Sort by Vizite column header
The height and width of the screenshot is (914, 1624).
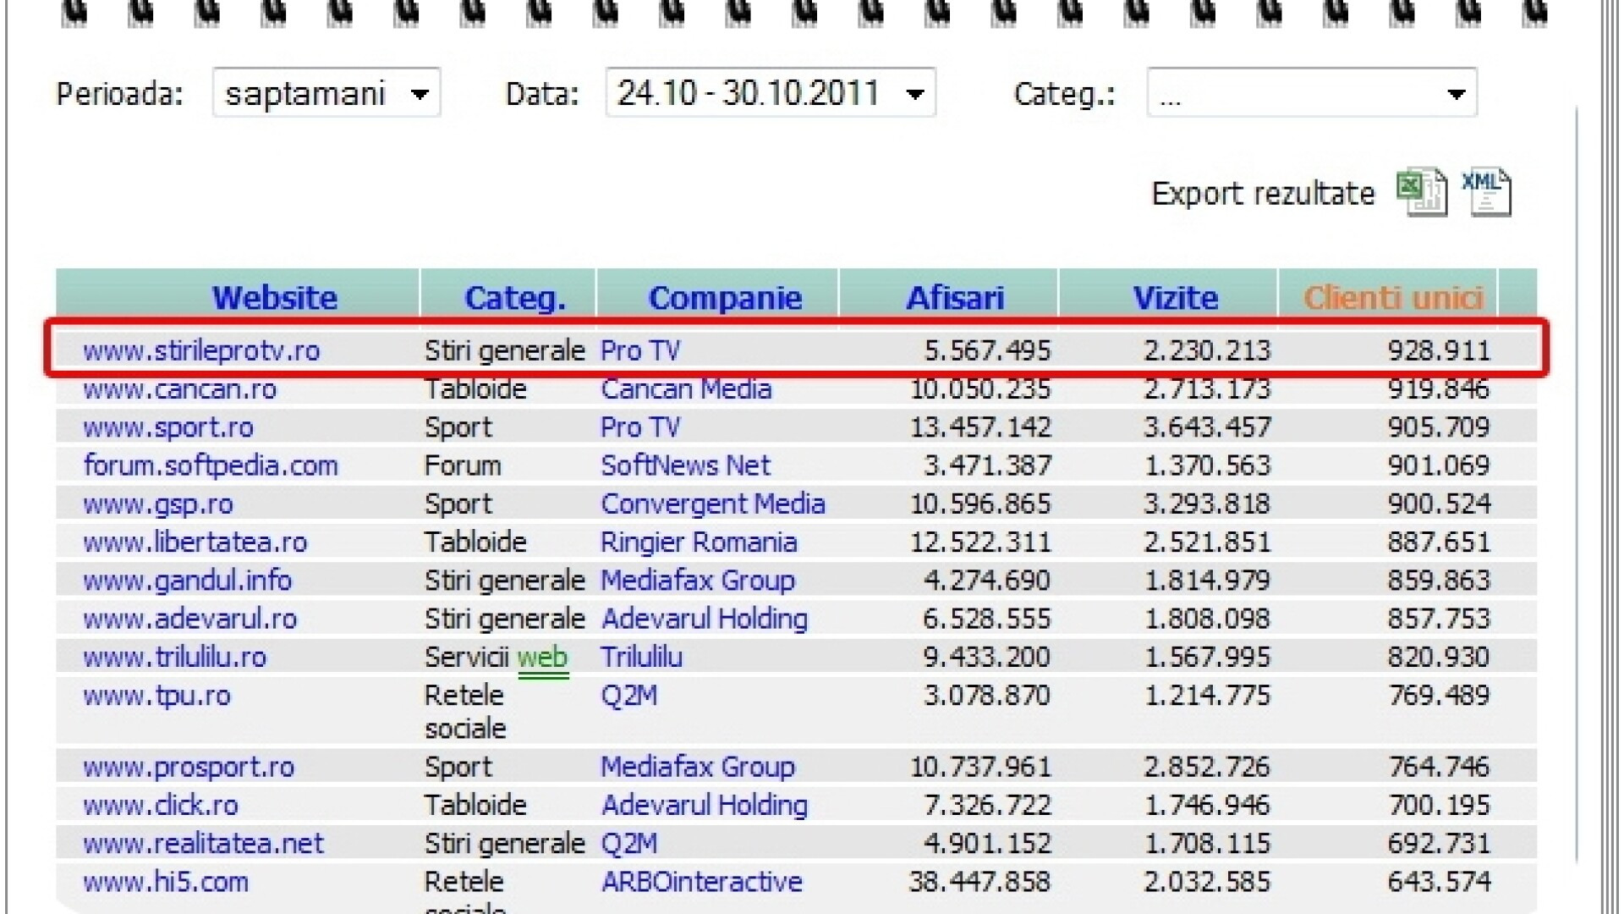[1175, 298]
